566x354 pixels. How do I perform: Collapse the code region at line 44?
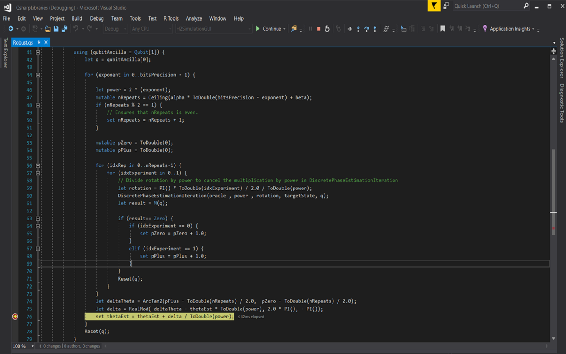click(37, 75)
